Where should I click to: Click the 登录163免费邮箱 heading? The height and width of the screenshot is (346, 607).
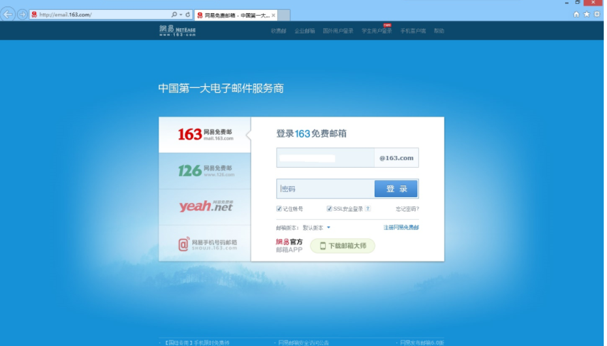pos(311,134)
